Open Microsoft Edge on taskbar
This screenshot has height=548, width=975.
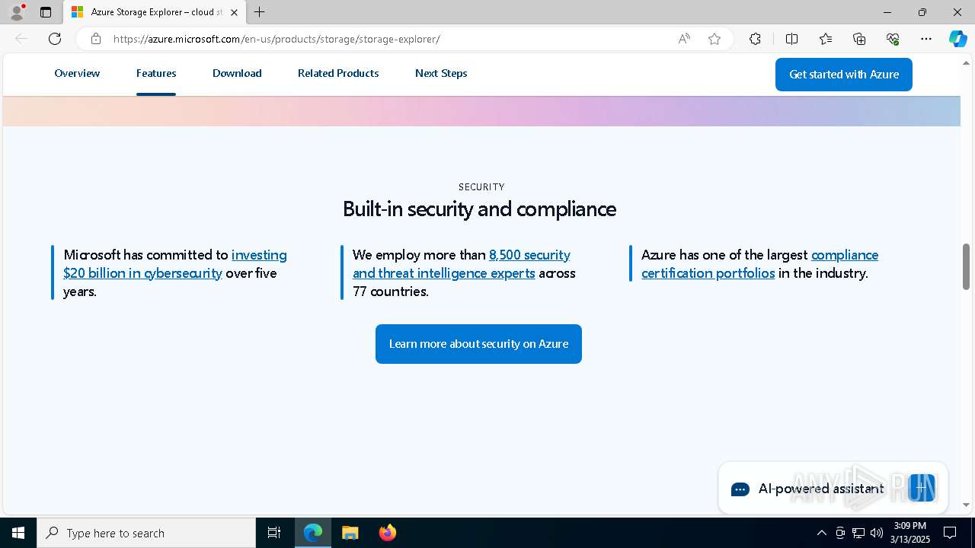click(313, 533)
